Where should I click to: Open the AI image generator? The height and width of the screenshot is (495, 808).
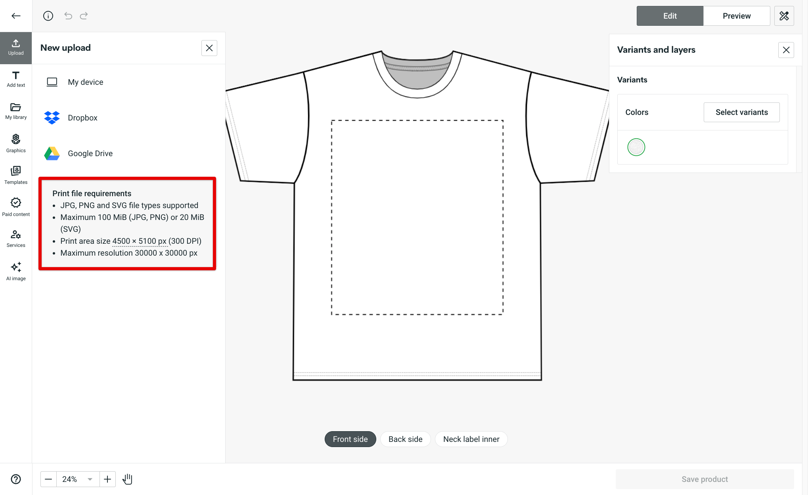click(16, 271)
